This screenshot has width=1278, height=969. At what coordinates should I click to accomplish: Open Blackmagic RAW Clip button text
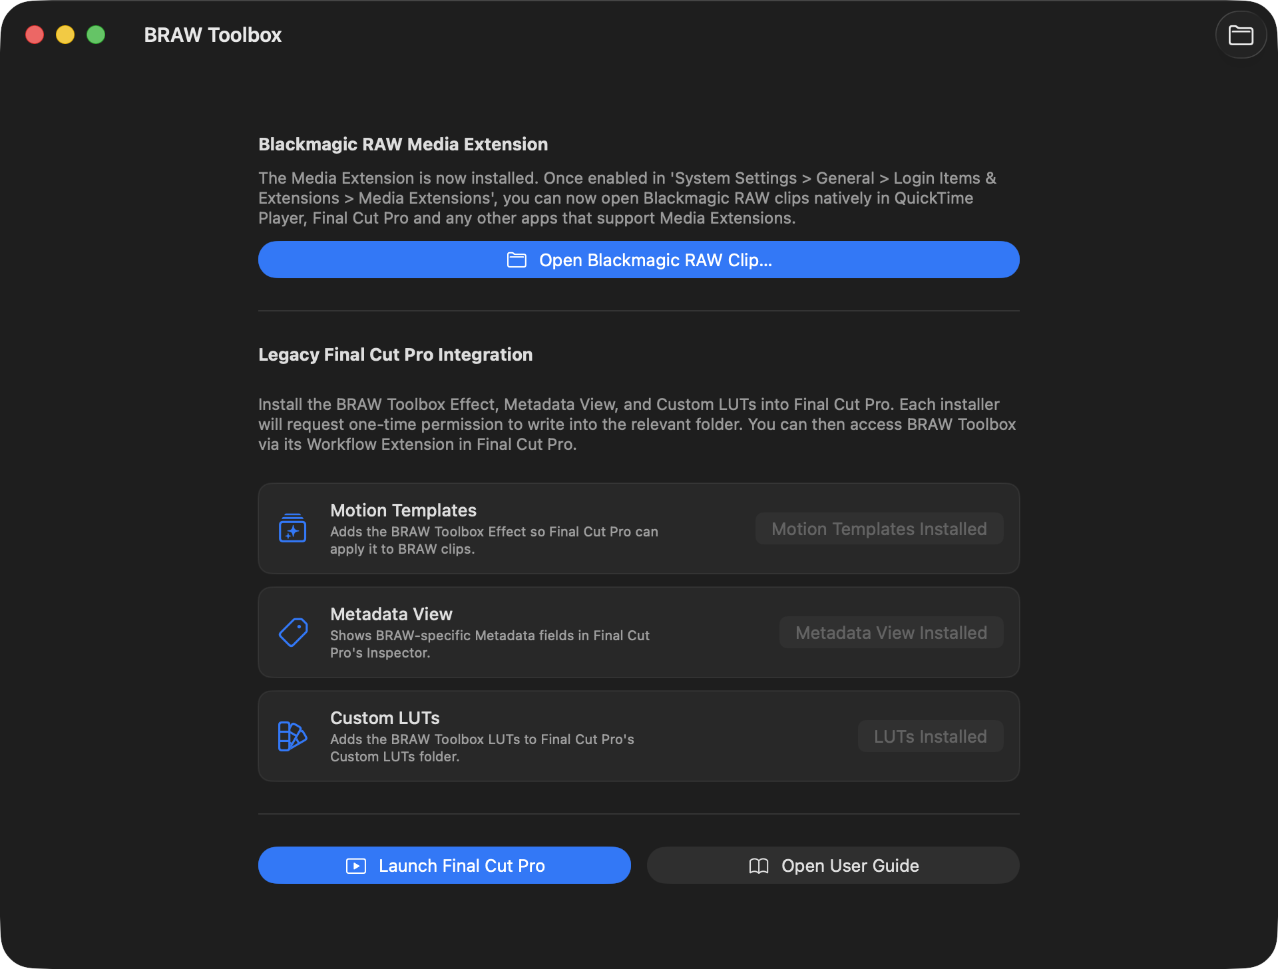(x=655, y=260)
